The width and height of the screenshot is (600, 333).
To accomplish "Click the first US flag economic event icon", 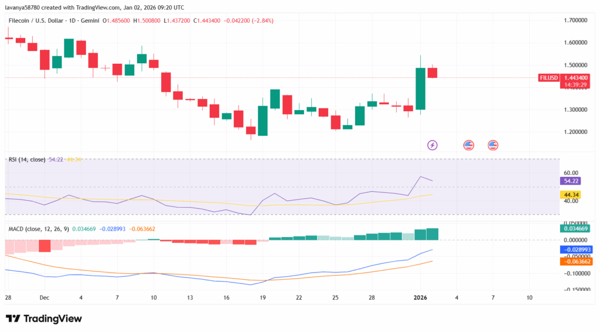I will [x=468, y=145].
